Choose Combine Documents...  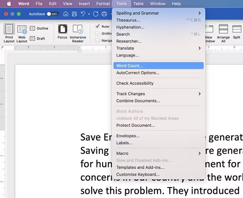point(158,101)
